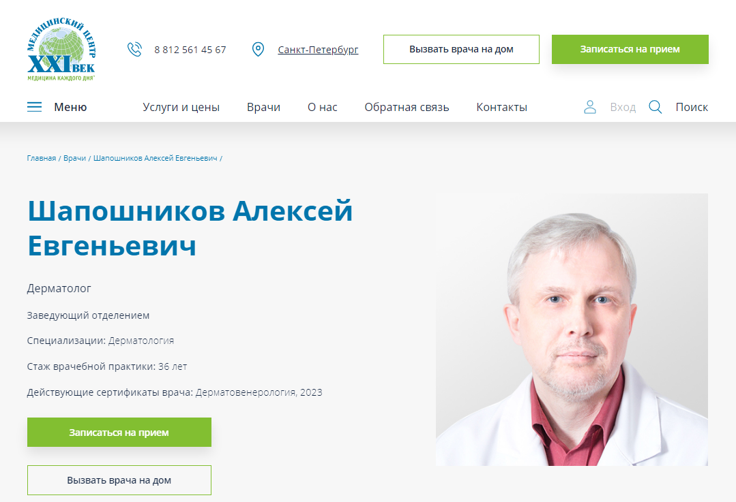Click the phone handset icon
Viewport: 736px width, 502px height.
point(134,49)
